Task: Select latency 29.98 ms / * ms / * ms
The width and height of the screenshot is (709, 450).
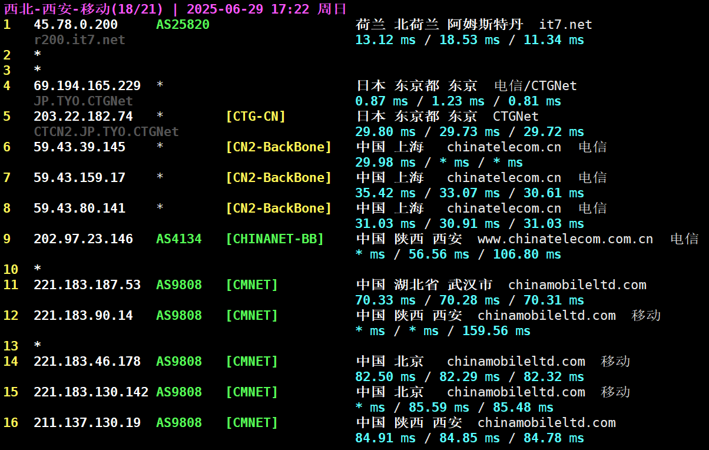Action: tap(439, 162)
